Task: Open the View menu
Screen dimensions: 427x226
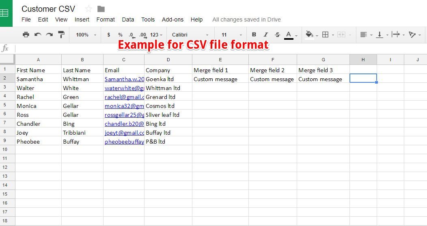Action: [x=61, y=19]
